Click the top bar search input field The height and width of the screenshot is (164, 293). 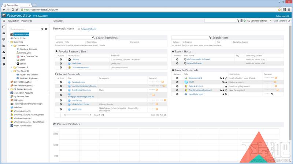click(220, 21)
